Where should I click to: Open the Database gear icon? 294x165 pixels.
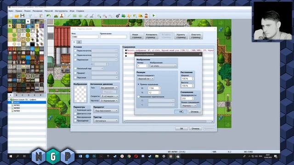point(118,16)
